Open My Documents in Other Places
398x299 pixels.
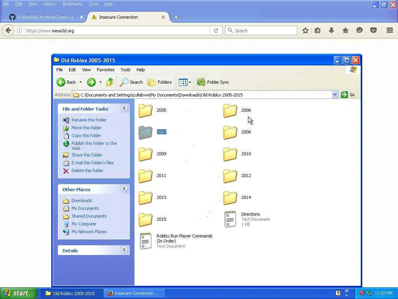(85, 209)
